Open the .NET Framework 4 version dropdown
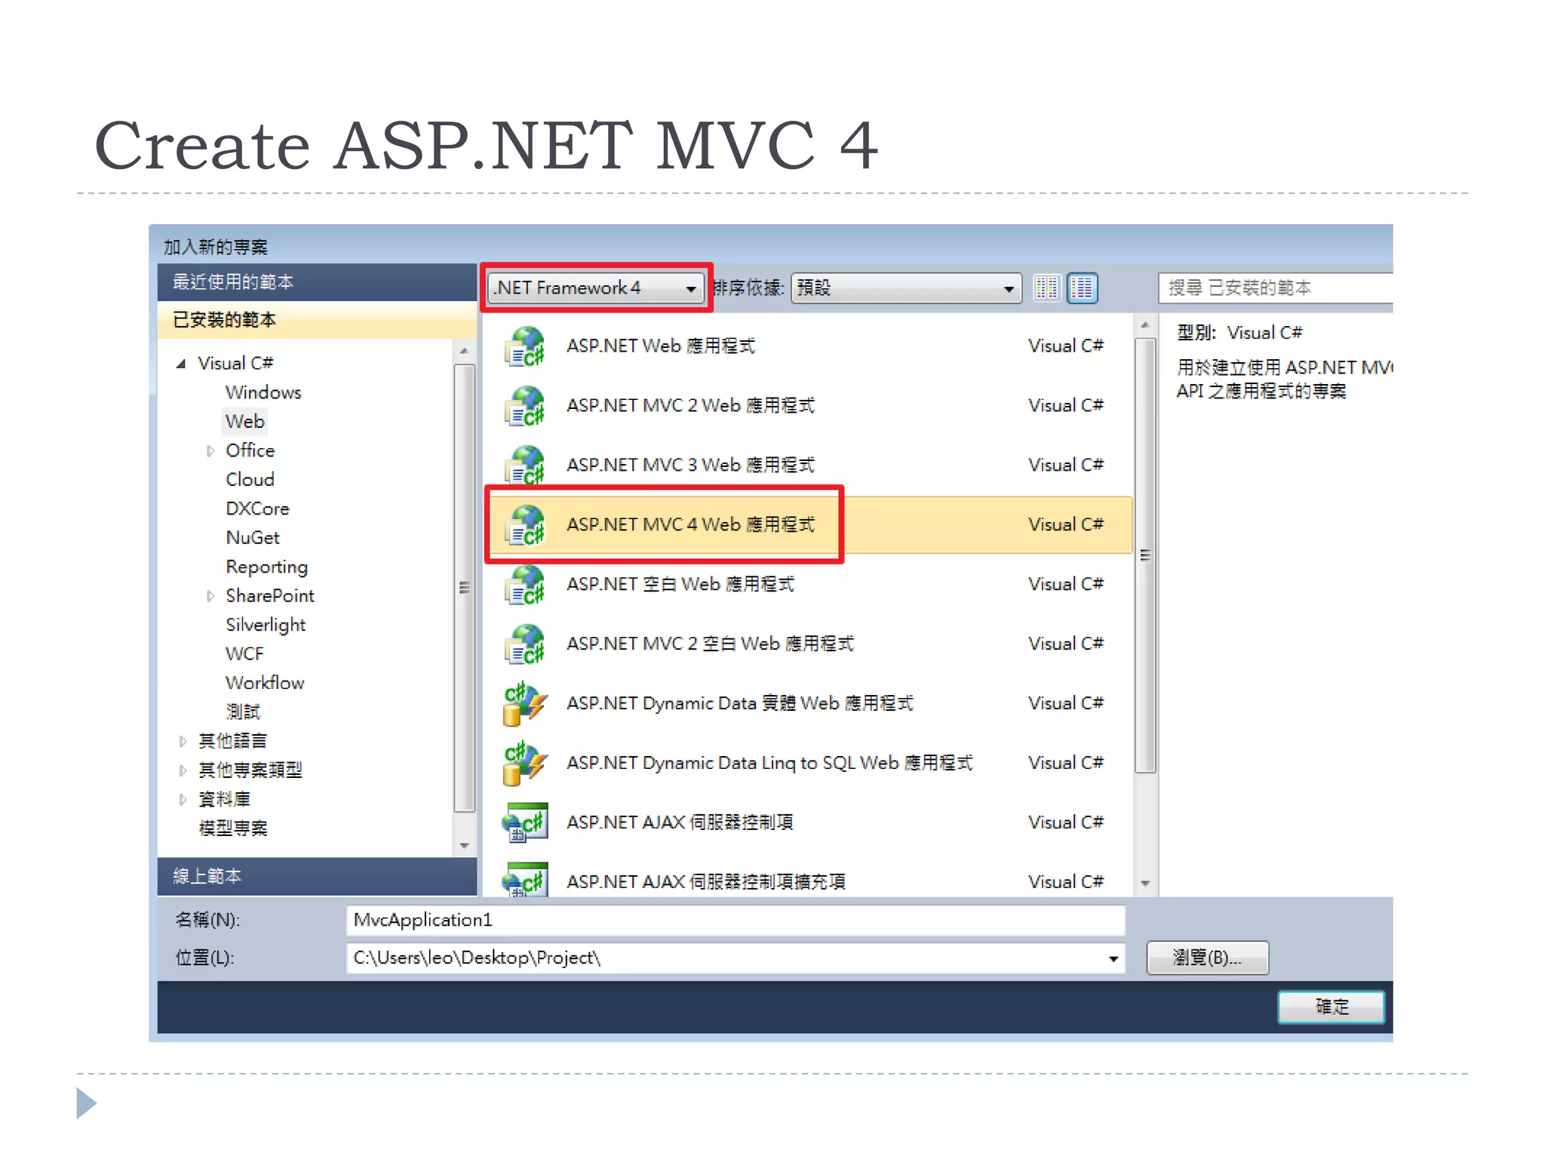The width and height of the screenshot is (1545, 1159). click(595, 287)
